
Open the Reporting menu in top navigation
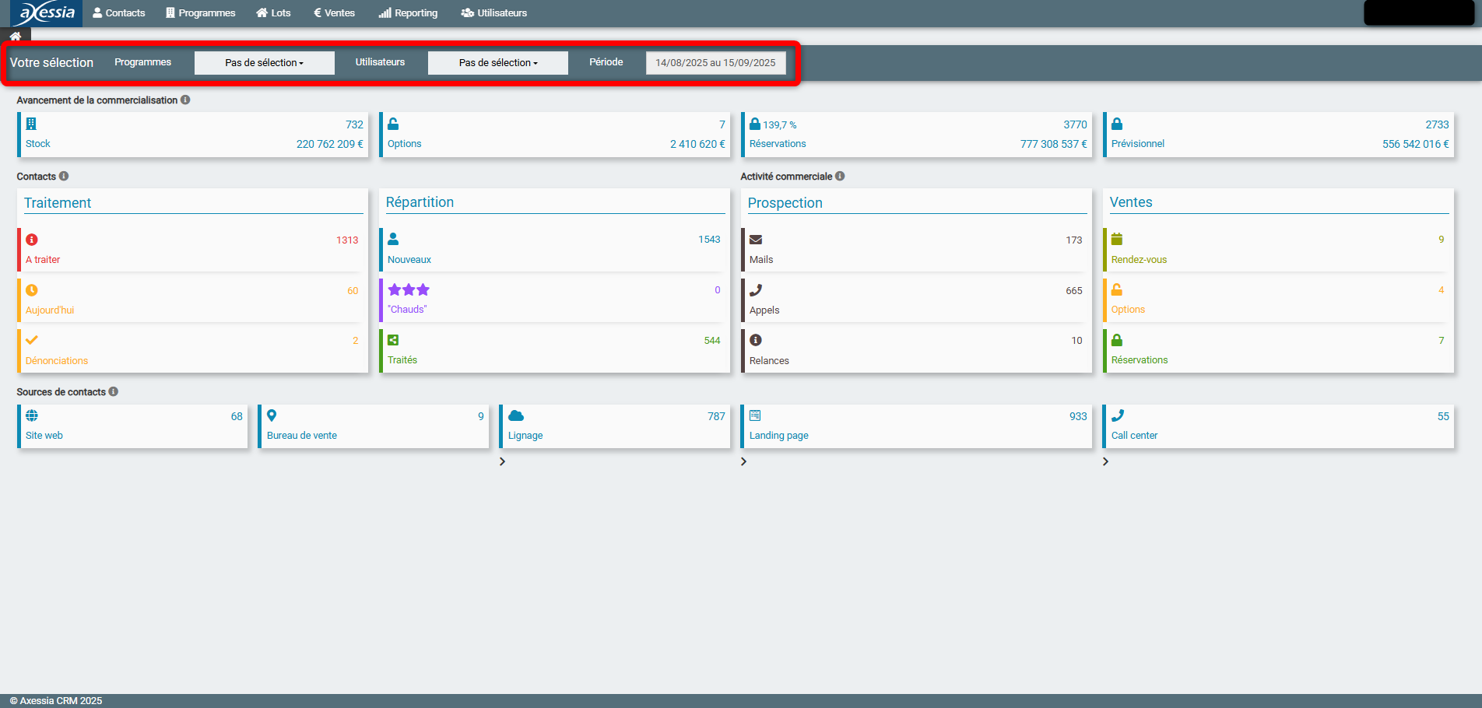[x=408, y=13]
